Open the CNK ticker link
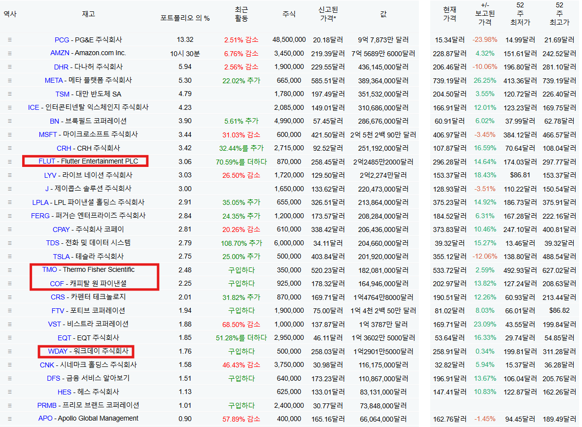 47,365
